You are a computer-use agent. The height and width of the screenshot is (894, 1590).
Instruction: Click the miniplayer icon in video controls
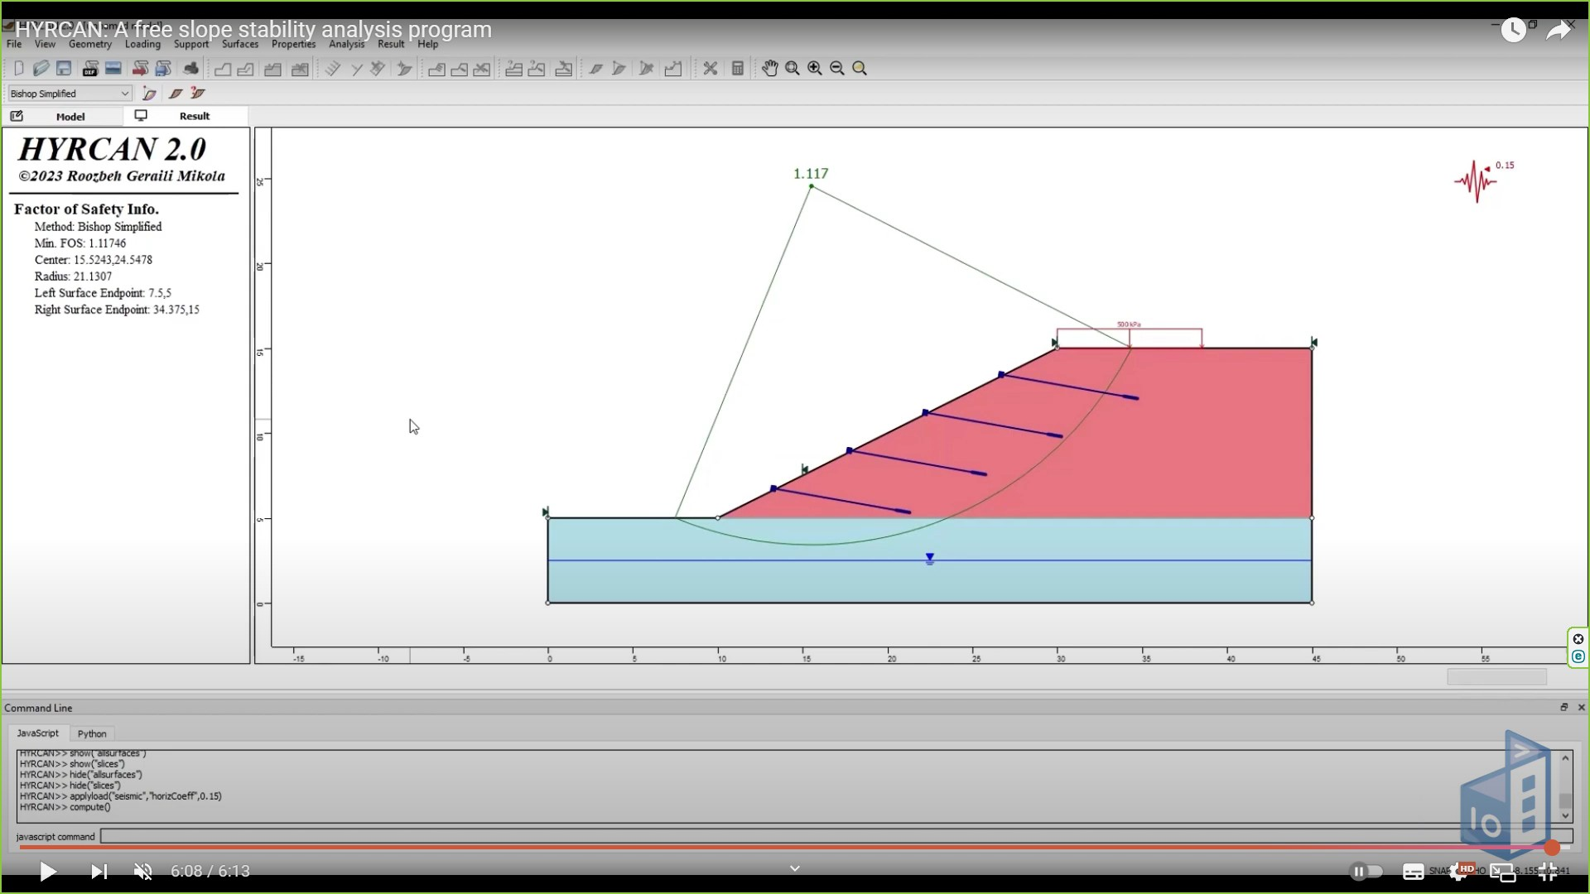tap(1503, 871)
